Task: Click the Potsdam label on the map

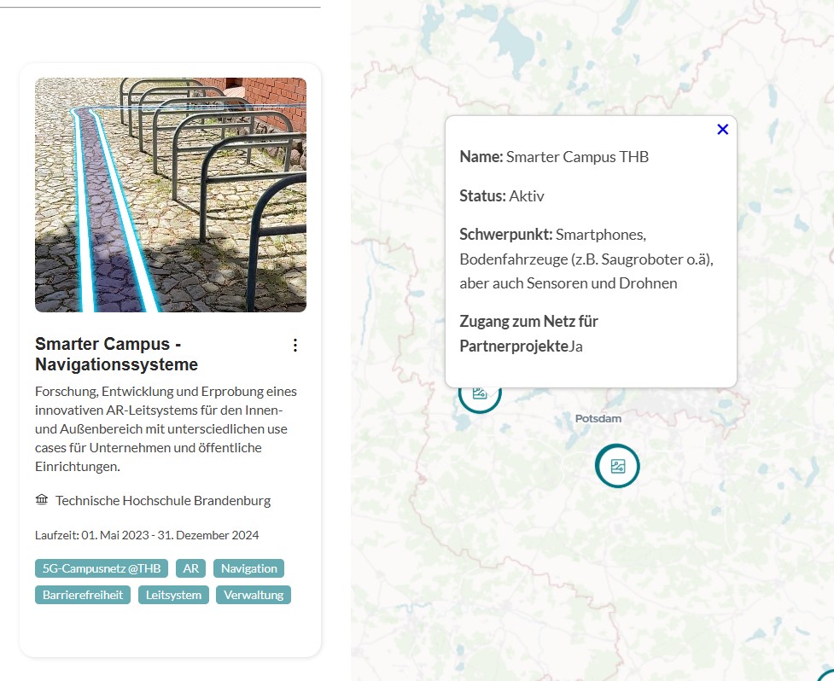Action: [x=598, y=419]
